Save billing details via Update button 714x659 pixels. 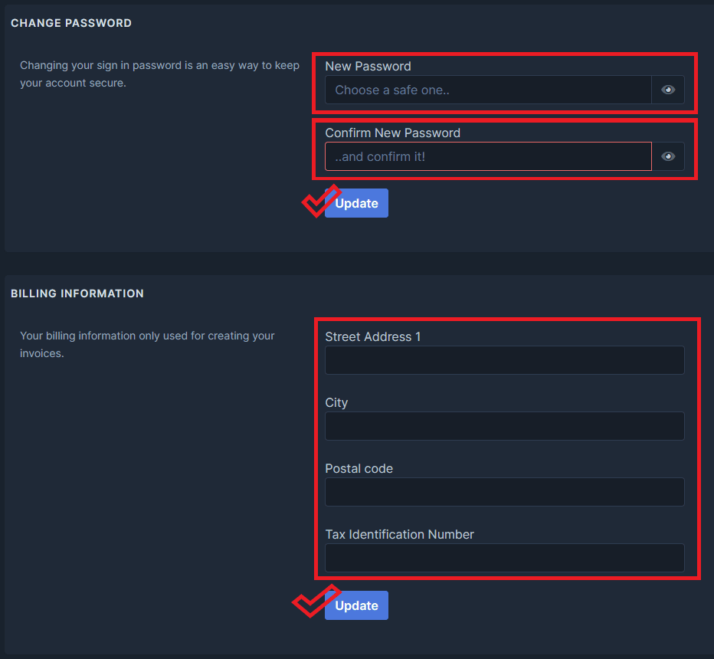pos(355,605)
